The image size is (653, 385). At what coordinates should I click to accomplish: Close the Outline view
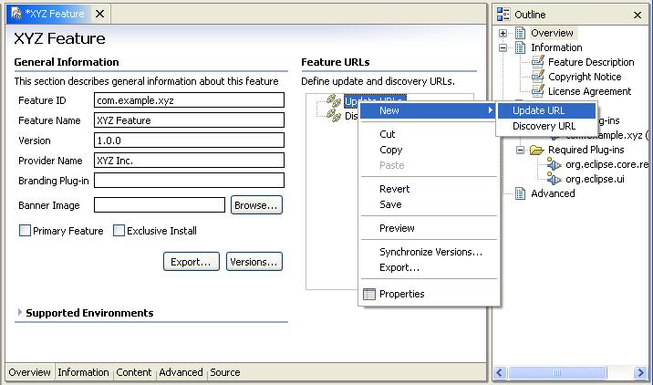tap(637, 15)
